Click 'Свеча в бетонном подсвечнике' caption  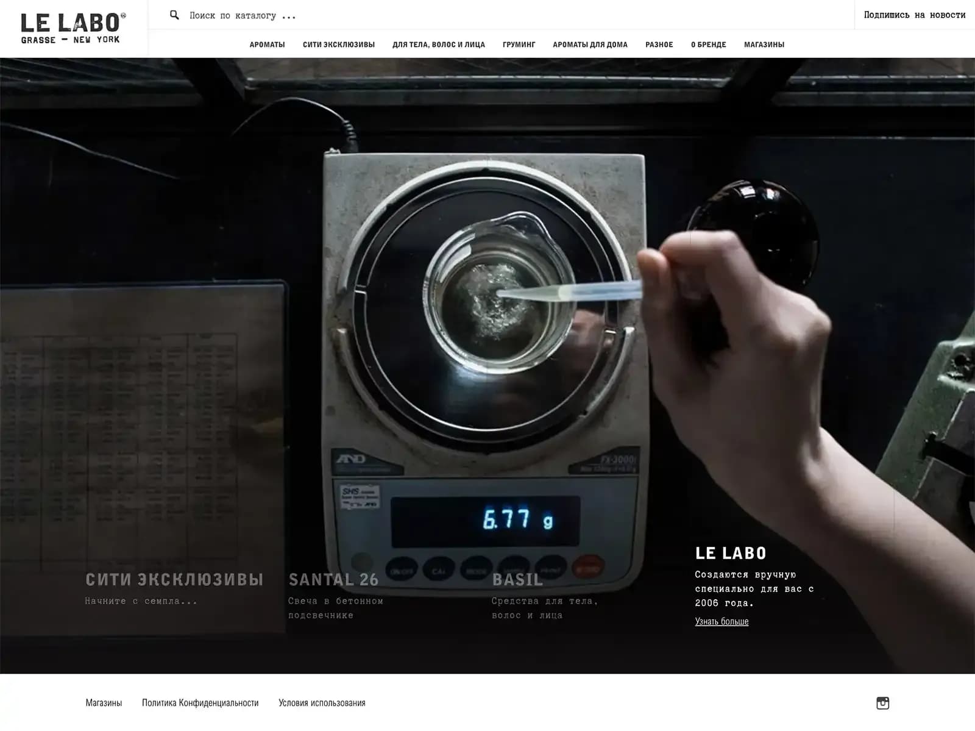point(336,608)
